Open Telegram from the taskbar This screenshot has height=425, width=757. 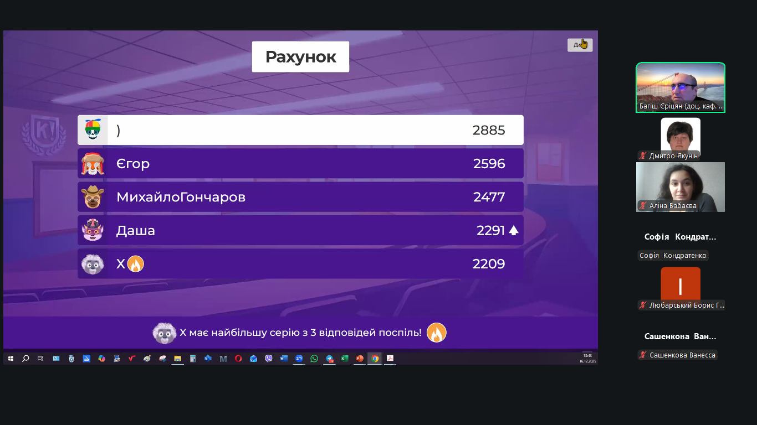(330, 359)
